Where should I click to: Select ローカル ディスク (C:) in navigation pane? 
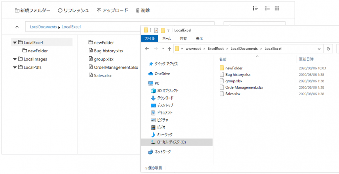tap(177, 142)
